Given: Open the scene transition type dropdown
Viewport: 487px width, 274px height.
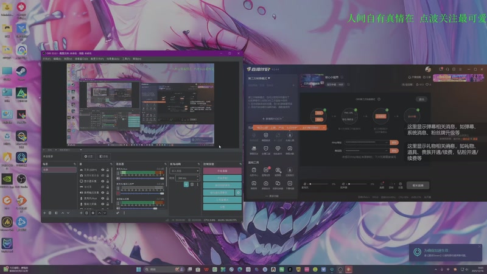Looking at the screenshot, I should [185, 171].
